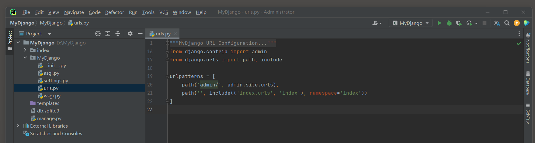Click urls.py breadcrumb in navigation bar
The image size is (535, 143).
[78, 23]
